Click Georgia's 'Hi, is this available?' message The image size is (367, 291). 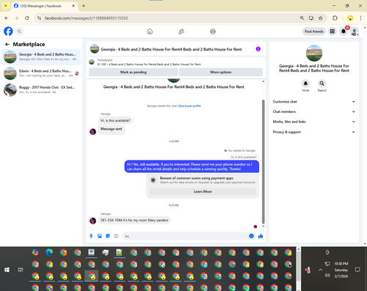click(115, 120)
